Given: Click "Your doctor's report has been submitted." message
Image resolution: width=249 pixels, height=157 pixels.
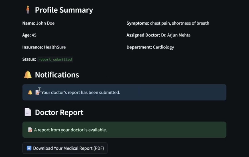Looking at the screenshot, I should [x=81, y=93].
